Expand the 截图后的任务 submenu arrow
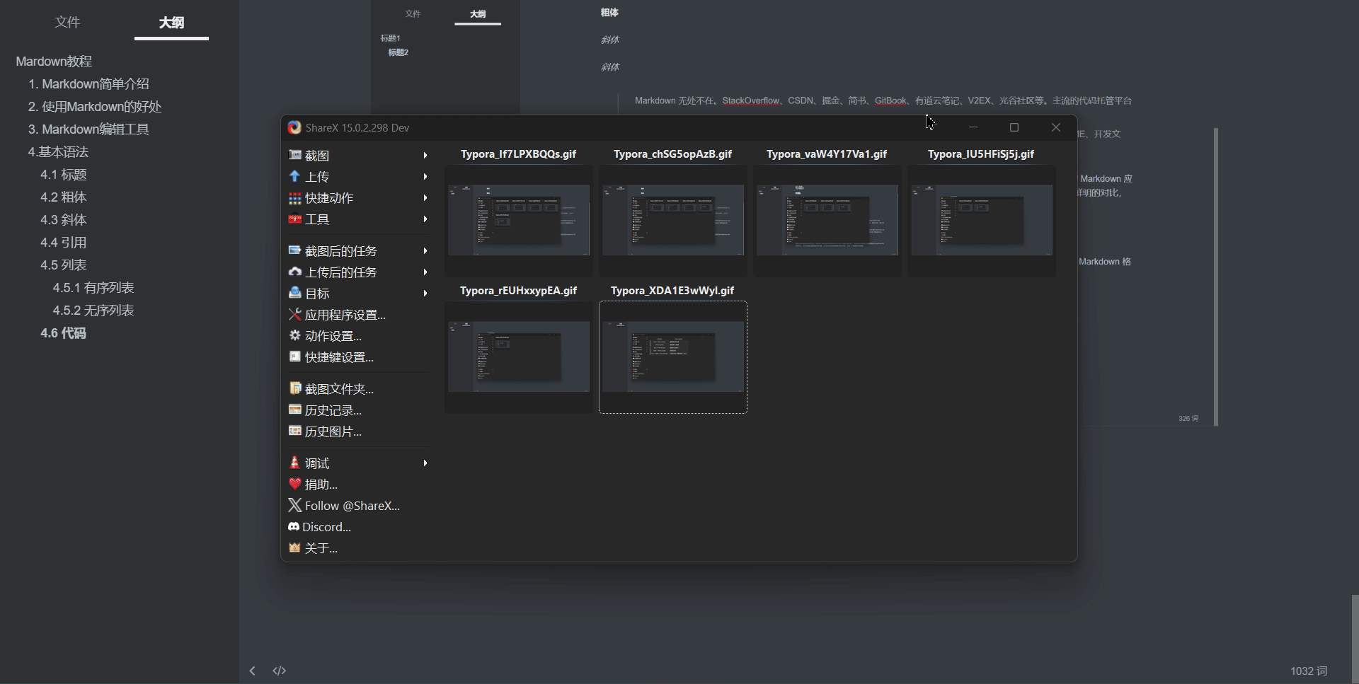 (x=425, y=250)
